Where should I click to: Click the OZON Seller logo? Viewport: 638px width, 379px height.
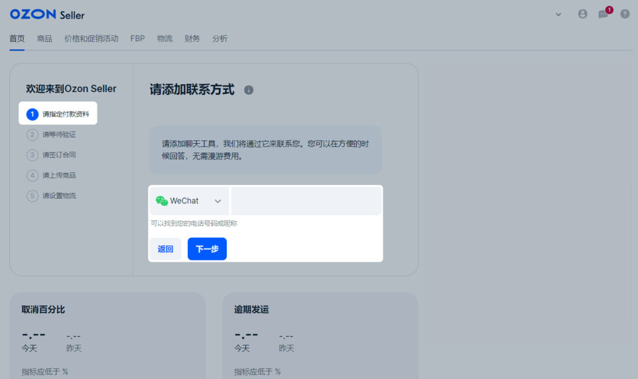point(47,15)
